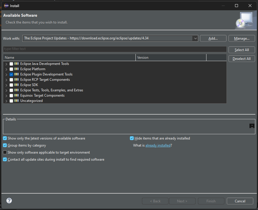258x210 pixels.
Task: Click the Add... button
Action: tap(213, 38)
